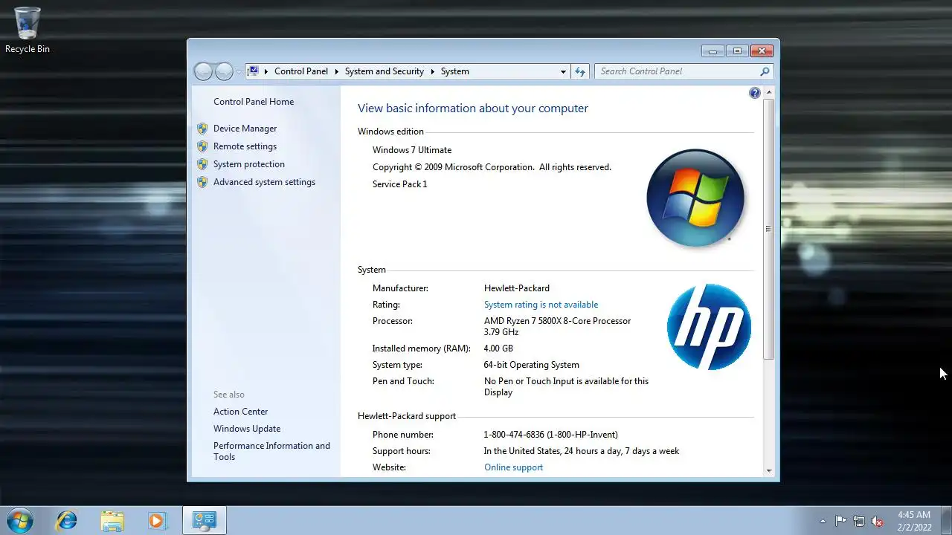Viewport: 952px width, 535px height.
Task: Click shield icon beside Device Manager
Action: pyautogui.click(x=202, y=129)
